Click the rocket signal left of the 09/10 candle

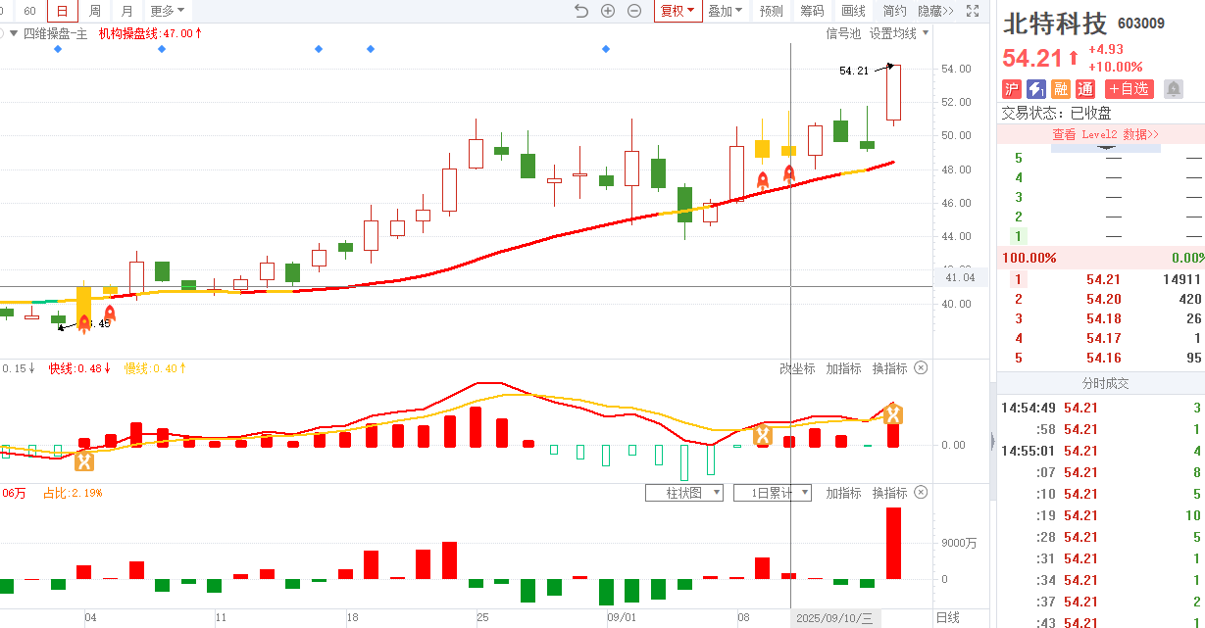[x=763, y=180]
